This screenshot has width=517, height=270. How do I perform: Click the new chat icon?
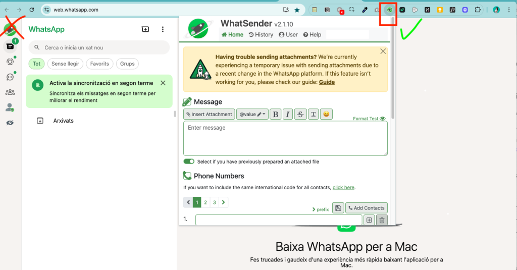[x=145, y=30]
